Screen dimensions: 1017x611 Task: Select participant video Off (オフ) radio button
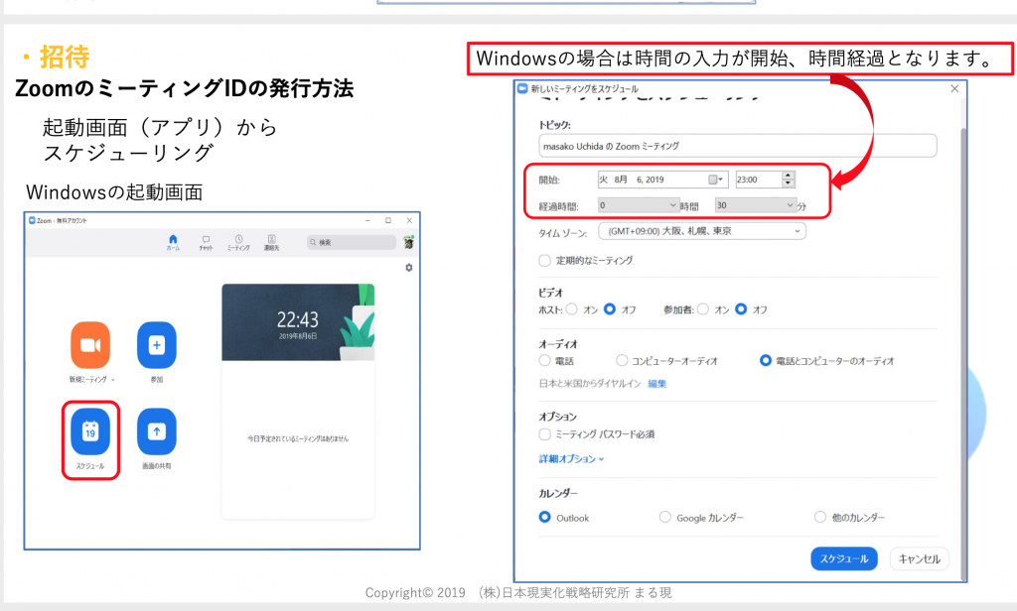(741, 309)
